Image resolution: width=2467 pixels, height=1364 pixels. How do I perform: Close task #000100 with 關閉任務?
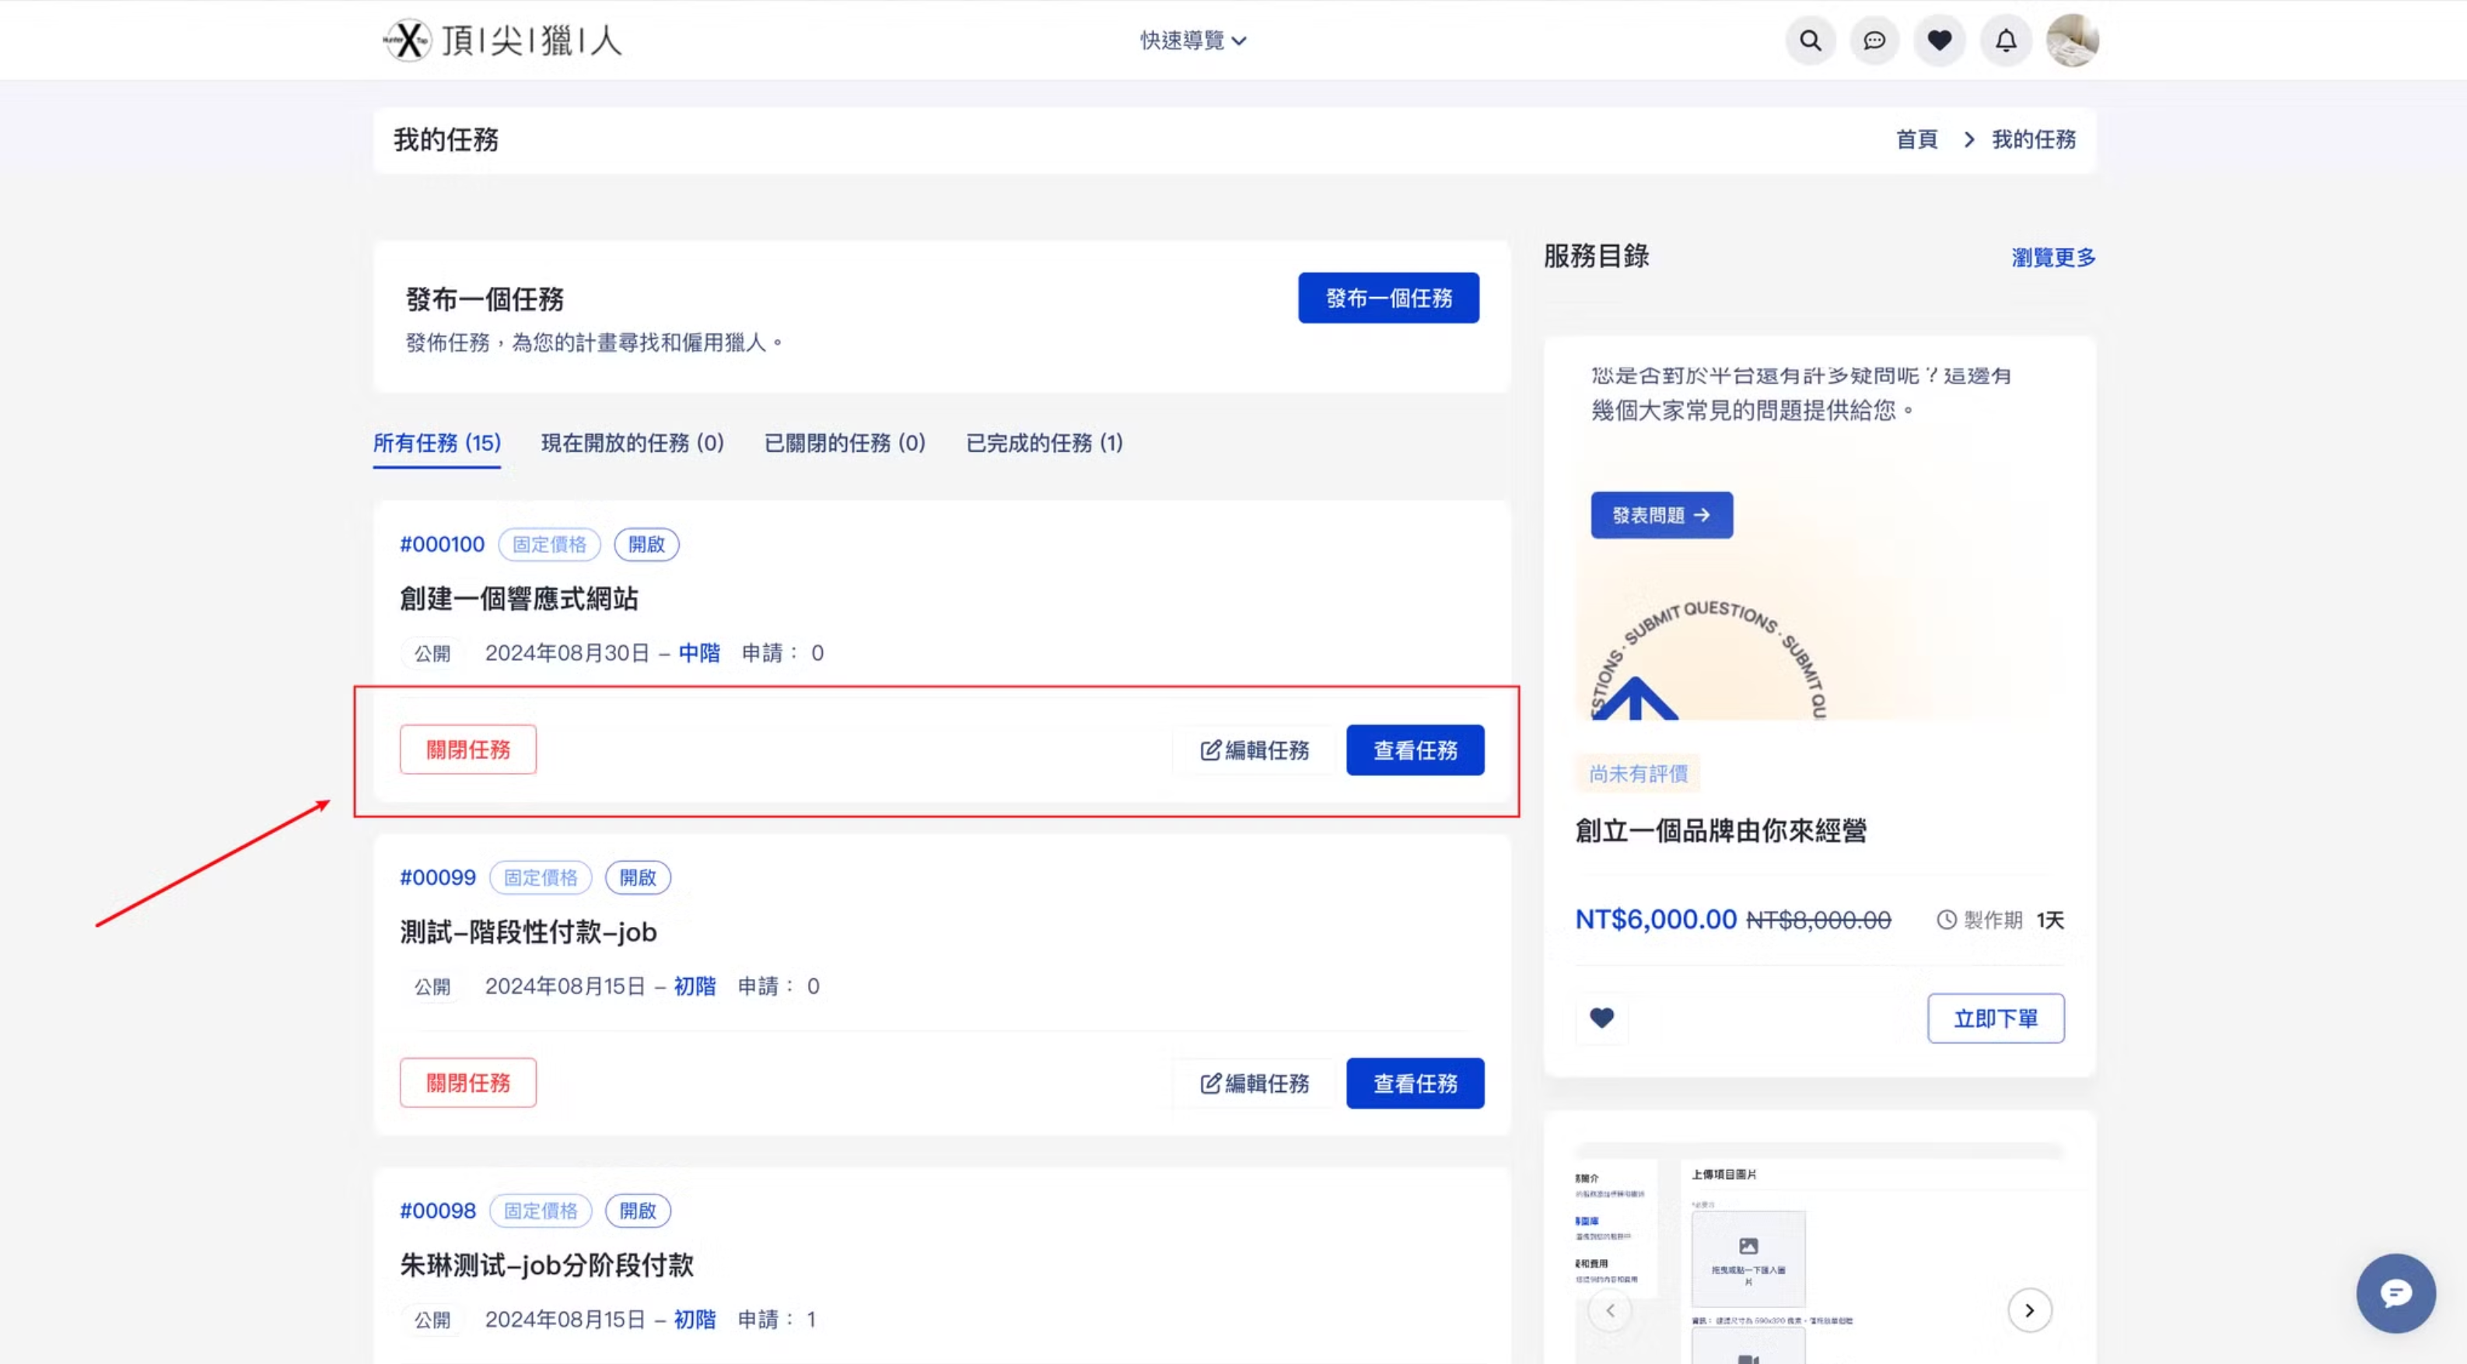coord(467,749)
